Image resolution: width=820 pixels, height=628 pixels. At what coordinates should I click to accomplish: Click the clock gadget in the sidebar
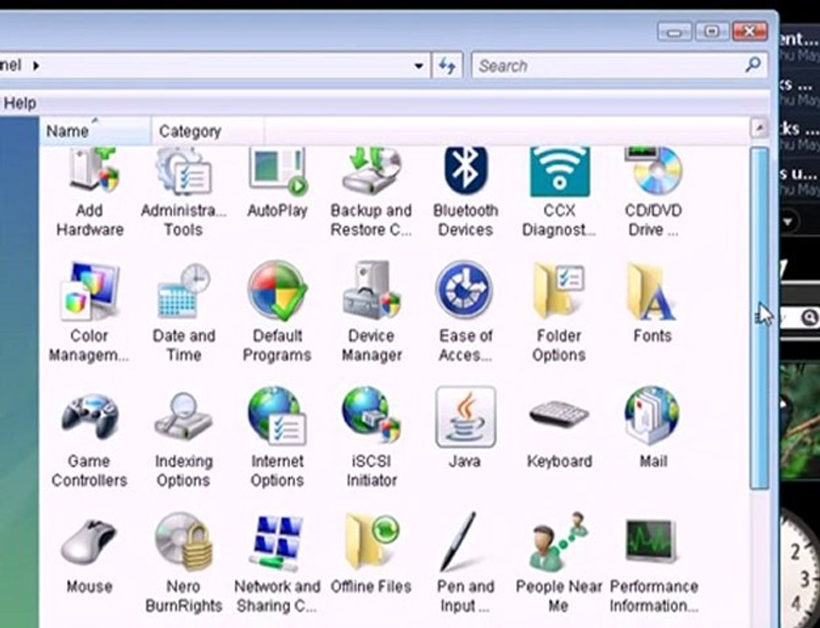(x=800, y=570)
